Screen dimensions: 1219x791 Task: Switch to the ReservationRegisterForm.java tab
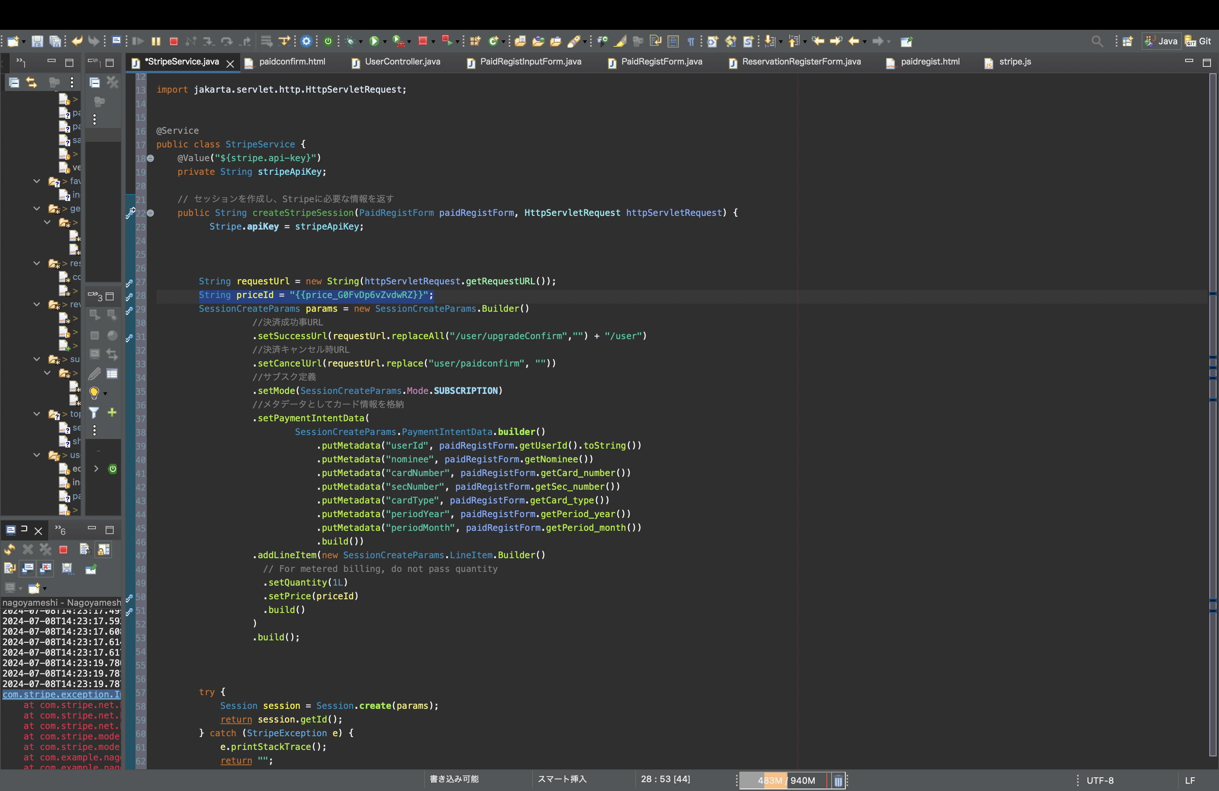click(x=801, y=62)
